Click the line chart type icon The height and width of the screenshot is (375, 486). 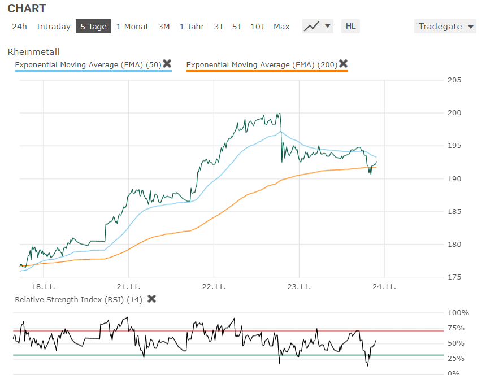click(311, 26)
